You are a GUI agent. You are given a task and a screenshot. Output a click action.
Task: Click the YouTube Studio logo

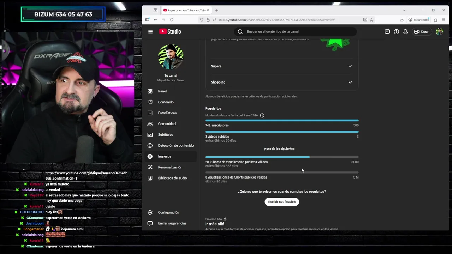170,31
